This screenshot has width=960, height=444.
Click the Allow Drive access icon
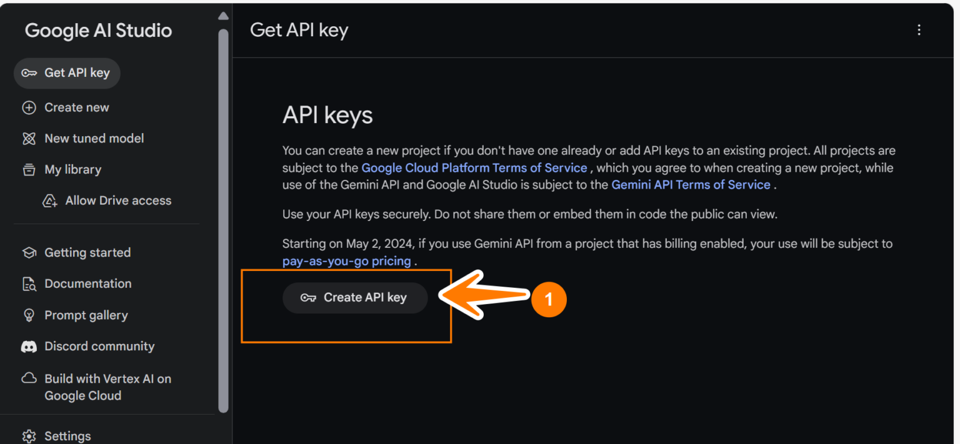50,200
